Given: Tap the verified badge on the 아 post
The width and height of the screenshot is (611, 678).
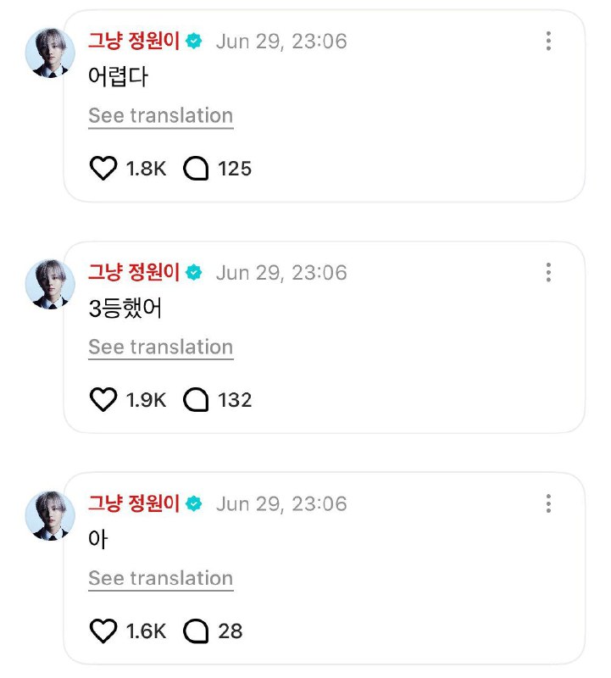Looking at the screenshot, I should (x=194, y=503).
